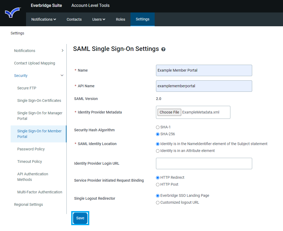Focus the Identity Provider Login URL field
The height and width of the screenshot is (231, 283).
coord(204,164)
